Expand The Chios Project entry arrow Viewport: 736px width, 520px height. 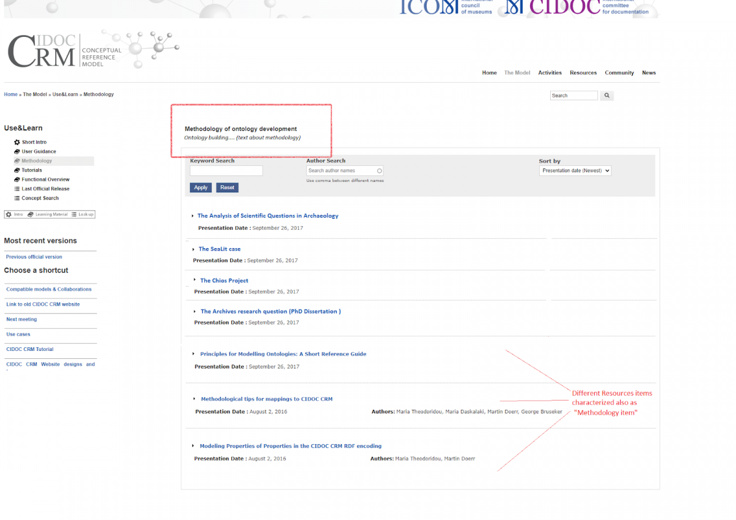(x=194, y=280)
